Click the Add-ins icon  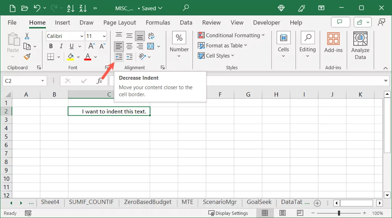tap(333, 43)
